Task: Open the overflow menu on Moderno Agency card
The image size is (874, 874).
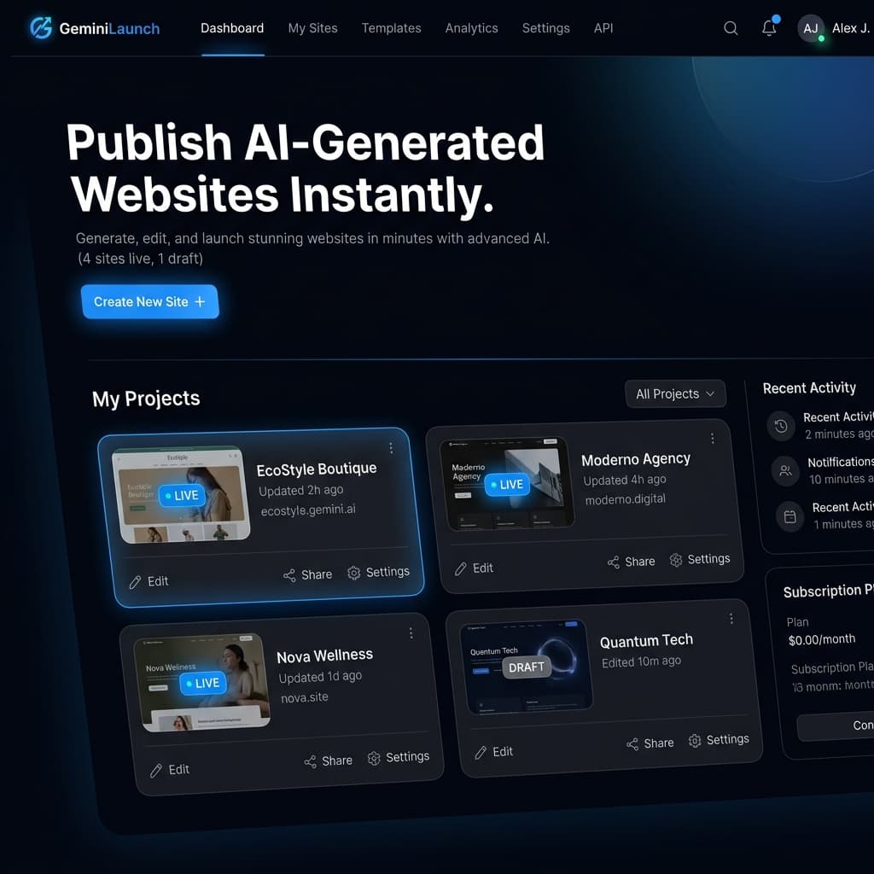Action: click(714, 438)
